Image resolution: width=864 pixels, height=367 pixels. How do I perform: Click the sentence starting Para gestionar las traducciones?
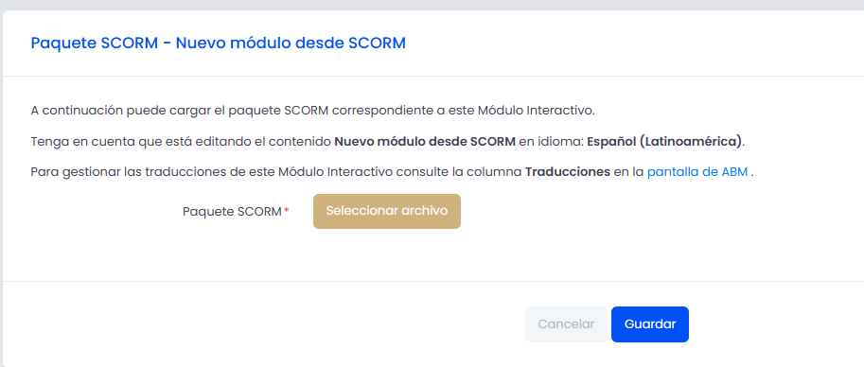coord(393,172)
